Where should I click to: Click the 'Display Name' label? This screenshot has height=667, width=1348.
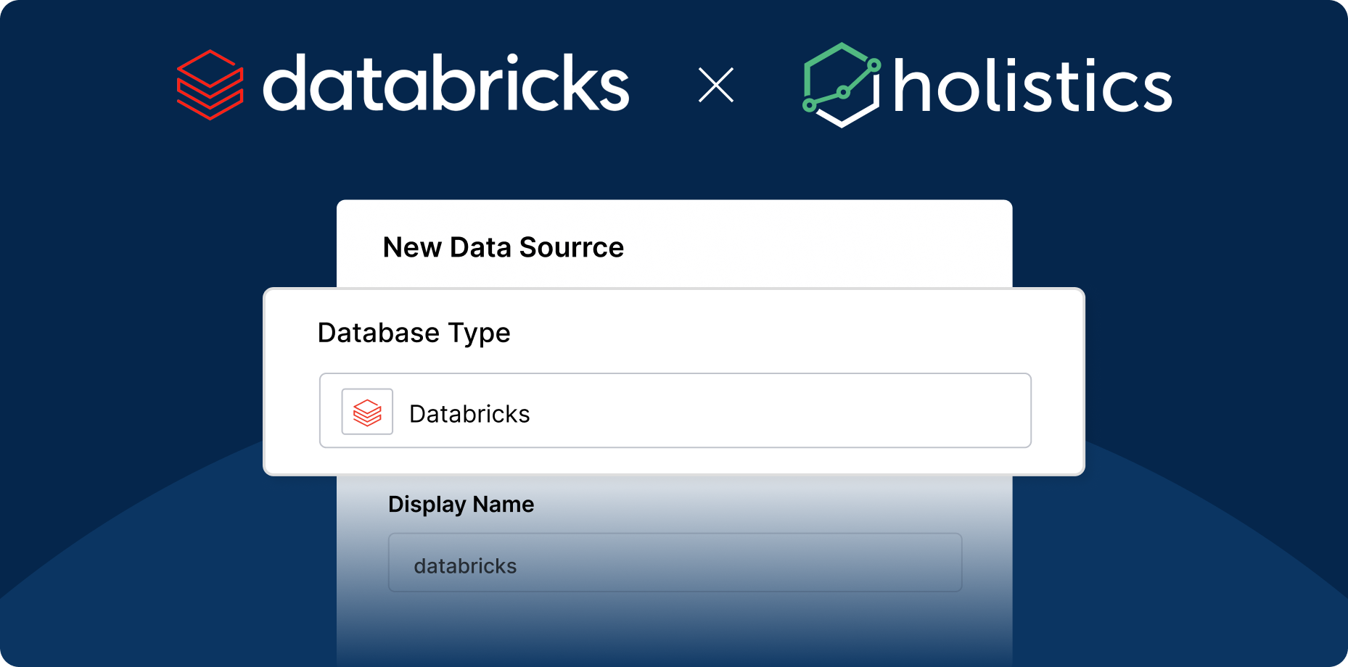click(x=461, y=504)
